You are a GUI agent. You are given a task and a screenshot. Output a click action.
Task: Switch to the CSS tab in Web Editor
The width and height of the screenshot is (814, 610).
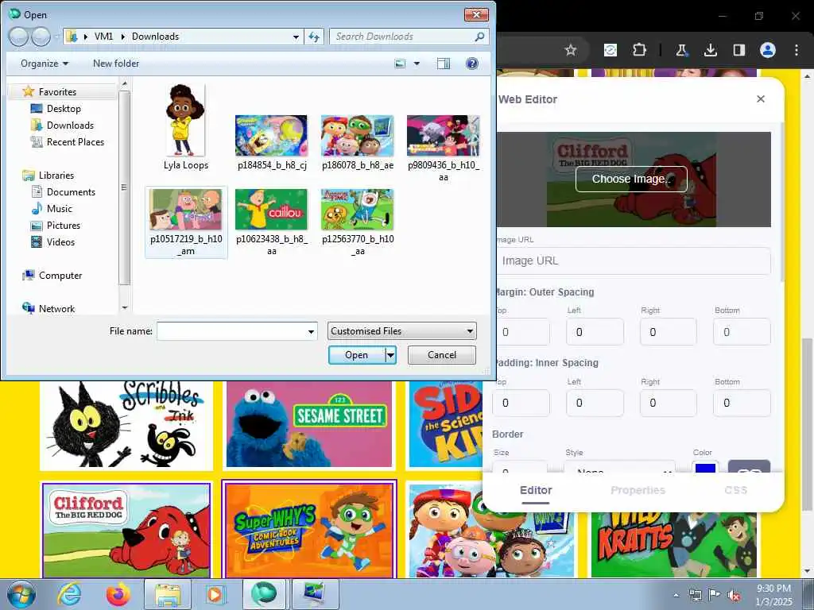[735, 490]
